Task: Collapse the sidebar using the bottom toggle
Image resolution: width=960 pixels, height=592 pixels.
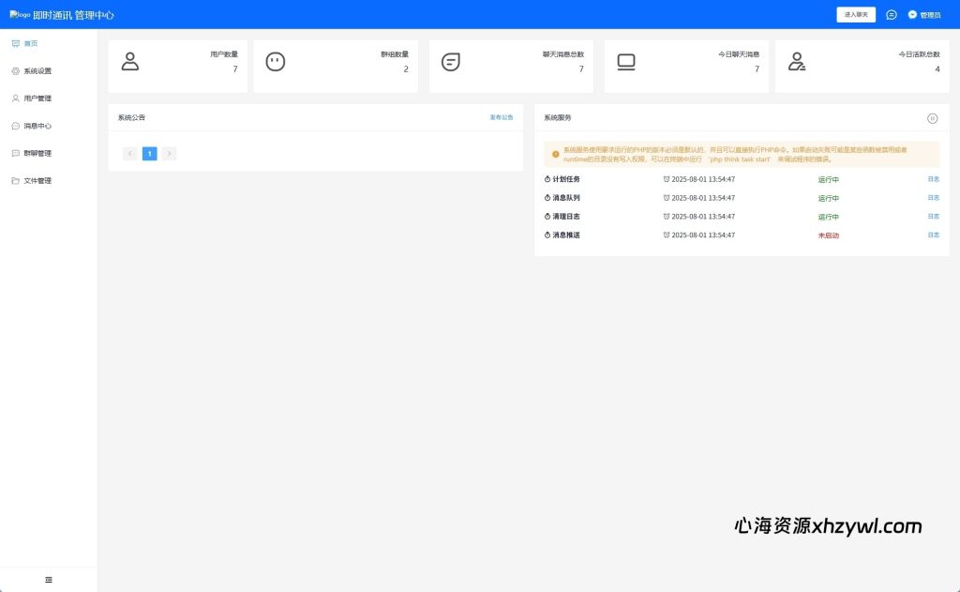Action: [49, 580]
